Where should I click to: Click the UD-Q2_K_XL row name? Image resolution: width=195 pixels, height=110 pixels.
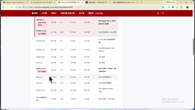click(x=41, y=31)
